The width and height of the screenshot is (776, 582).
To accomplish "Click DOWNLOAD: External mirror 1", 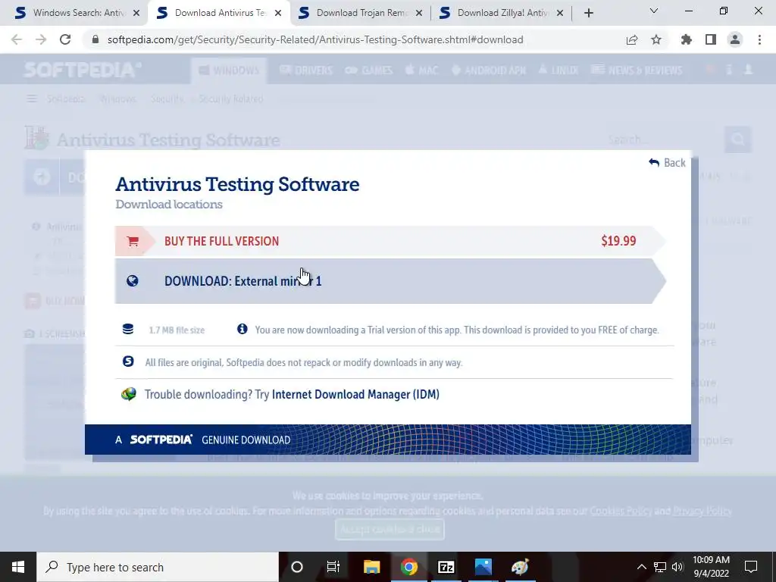I will coord(390,281).
